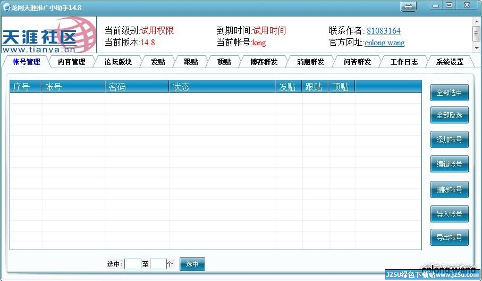Switch to the 博客群发 tab

pyautogui.click(x=264, y=62)
